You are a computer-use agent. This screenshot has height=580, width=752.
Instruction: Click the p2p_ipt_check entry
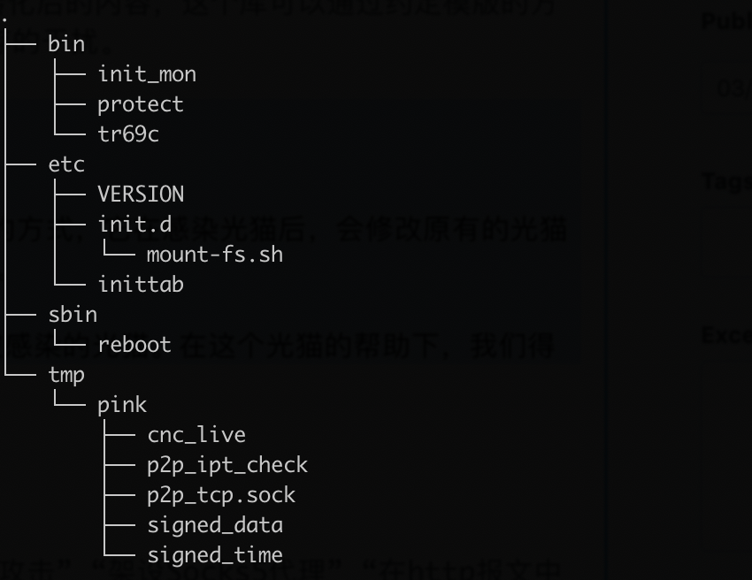tap(227, 465)
